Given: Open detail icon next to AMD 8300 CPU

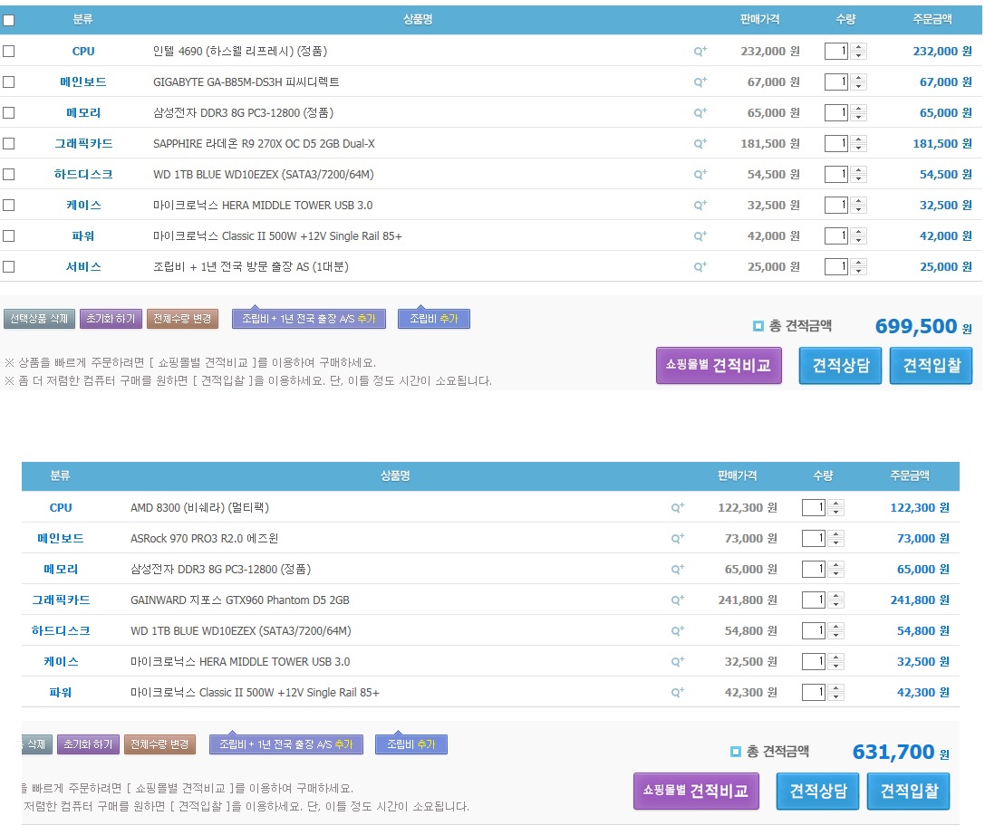Looking at the screenshot, I should (677, 508).
